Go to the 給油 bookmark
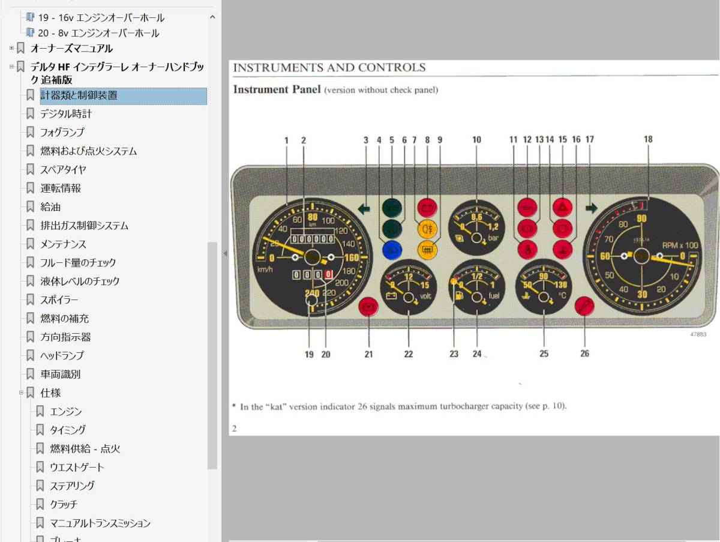720x542 pixels. [x=50, y=206]
